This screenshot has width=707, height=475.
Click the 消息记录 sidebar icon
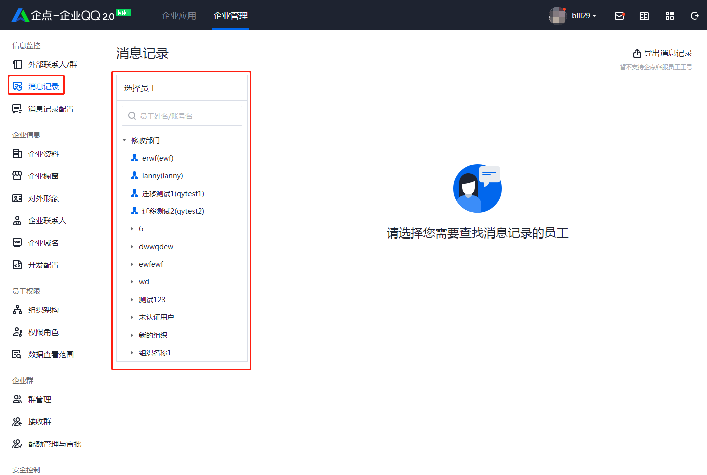point(17,86)
